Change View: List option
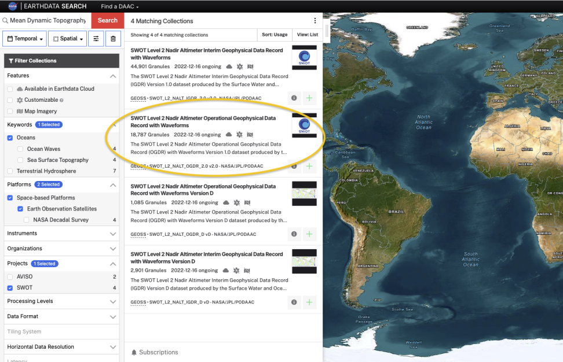Viewport: 563px width, 362px height. 308,35
